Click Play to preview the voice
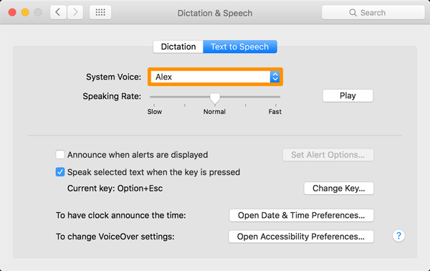The image size is (430, 271). coord(348,96)
